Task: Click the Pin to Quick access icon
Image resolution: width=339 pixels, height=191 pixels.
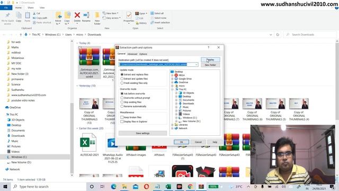Action: tap(7, 18)
